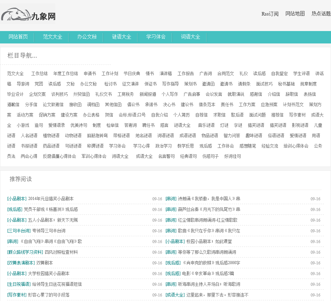Select the 学习体会 nav tab
This screenshot has width=331, height=301.
coord(156,37)
